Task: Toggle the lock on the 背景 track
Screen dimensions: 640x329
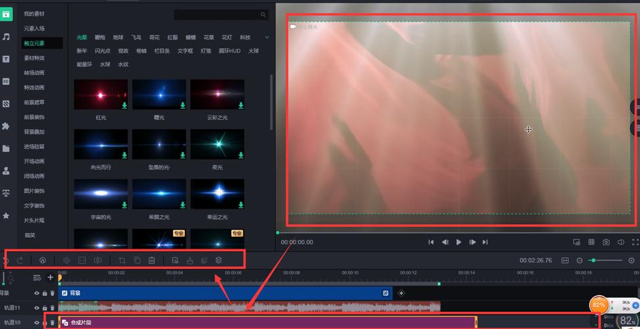Action: point(45,293)
